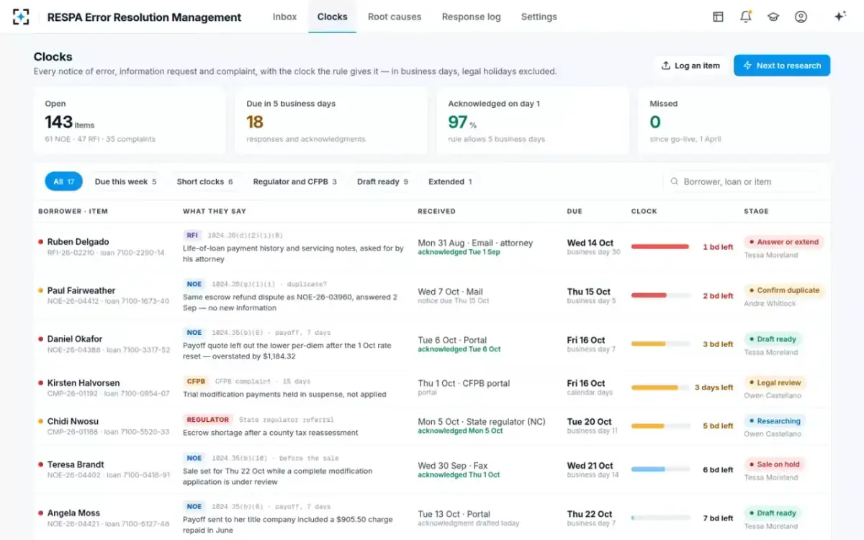Click the Answer or extend stage badge
The image size is (864, 540).
[x=783, y=242]
